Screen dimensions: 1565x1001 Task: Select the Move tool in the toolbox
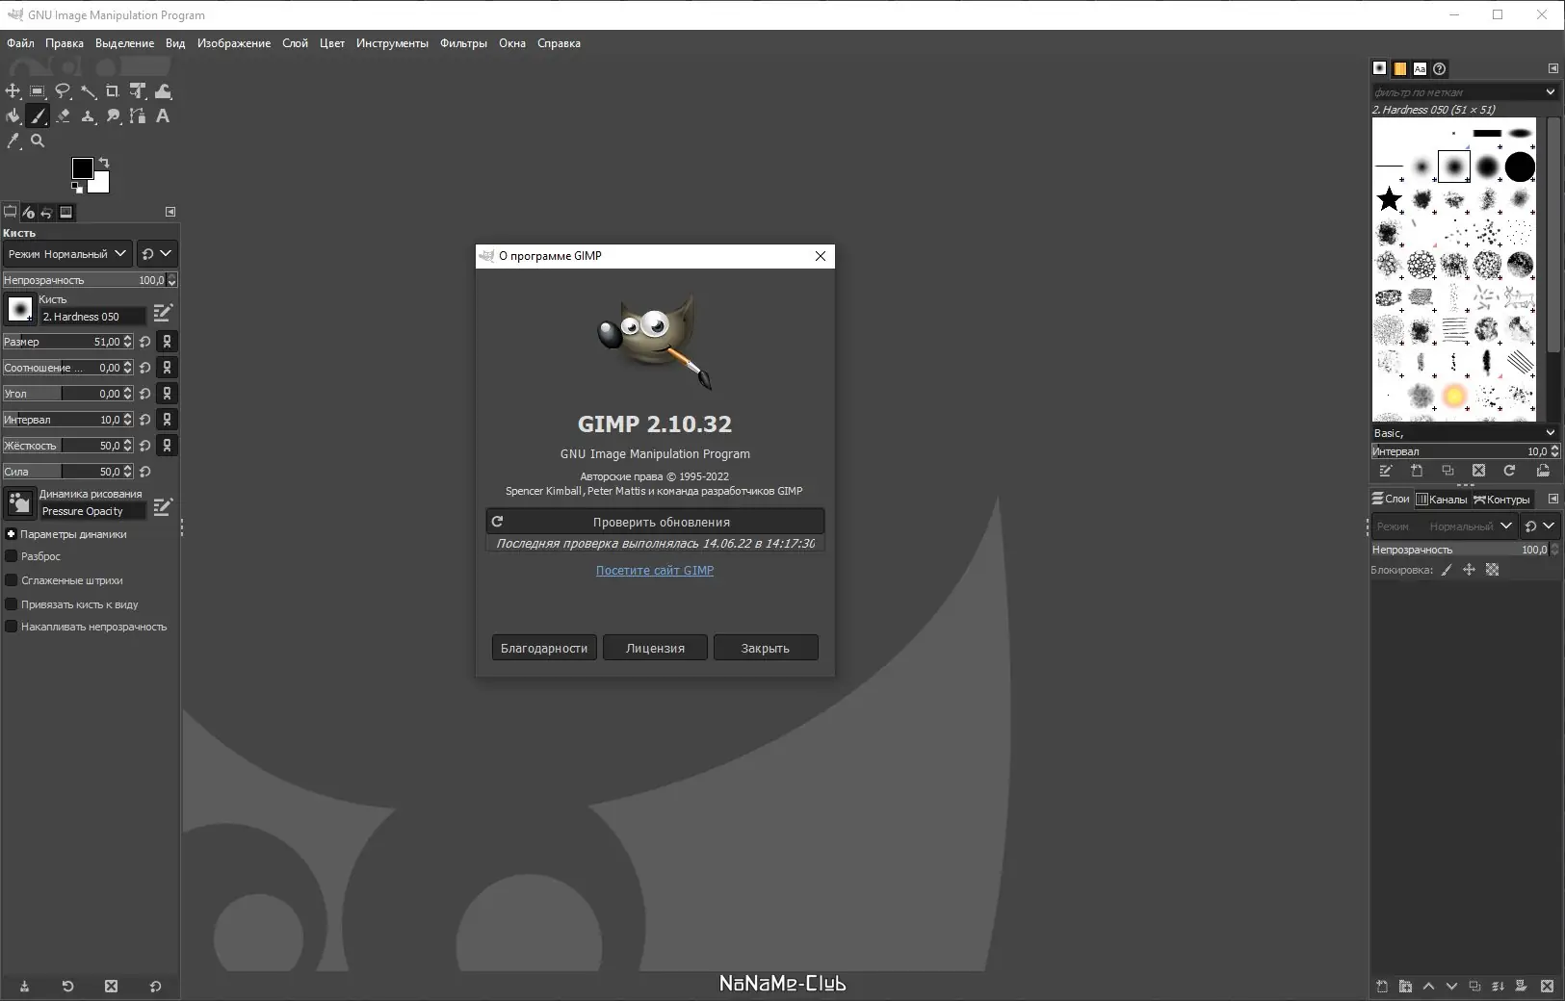(13, 90)
